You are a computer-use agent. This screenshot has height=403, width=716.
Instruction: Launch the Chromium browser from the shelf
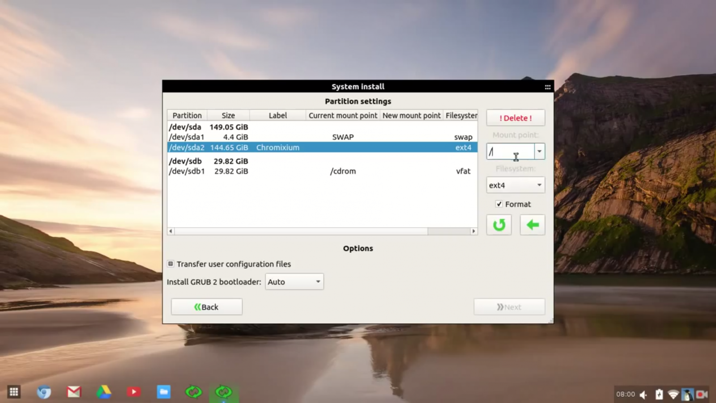point(44,392)
